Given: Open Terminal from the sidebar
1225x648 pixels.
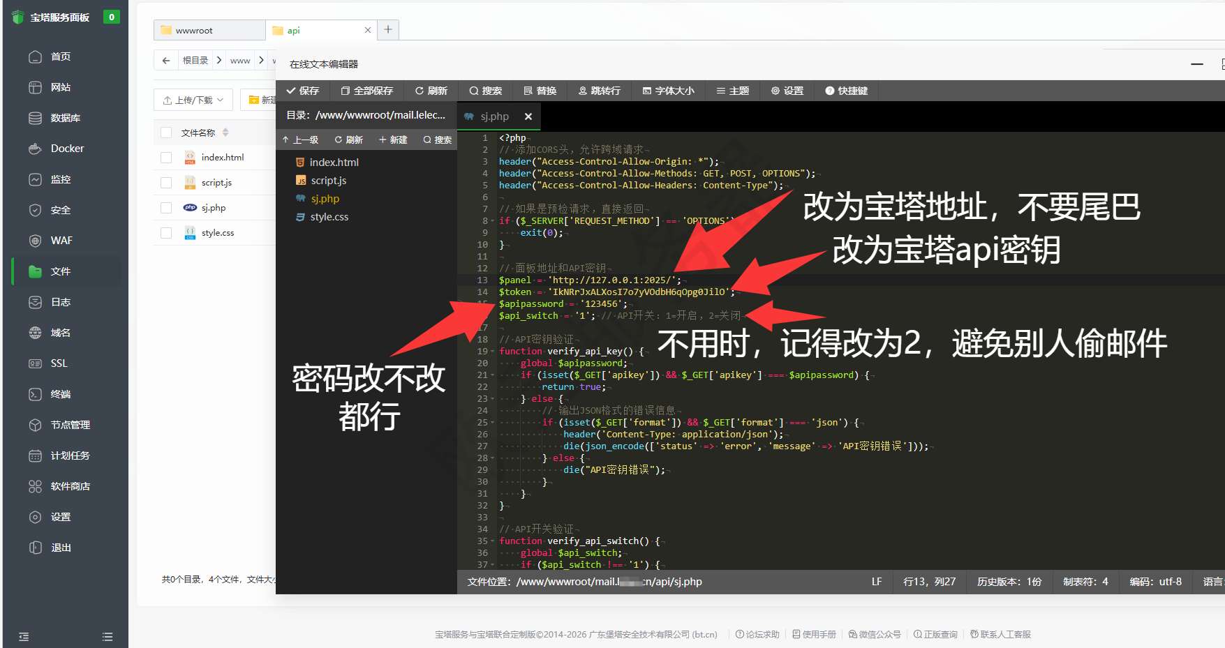Looking at the screenshot, I should [60, 394].
